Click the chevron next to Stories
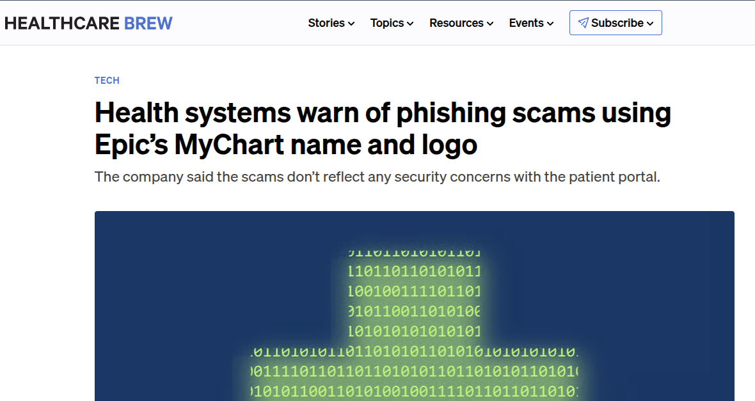The height and width of the screenshot is (401, 755). pos(351,24)
